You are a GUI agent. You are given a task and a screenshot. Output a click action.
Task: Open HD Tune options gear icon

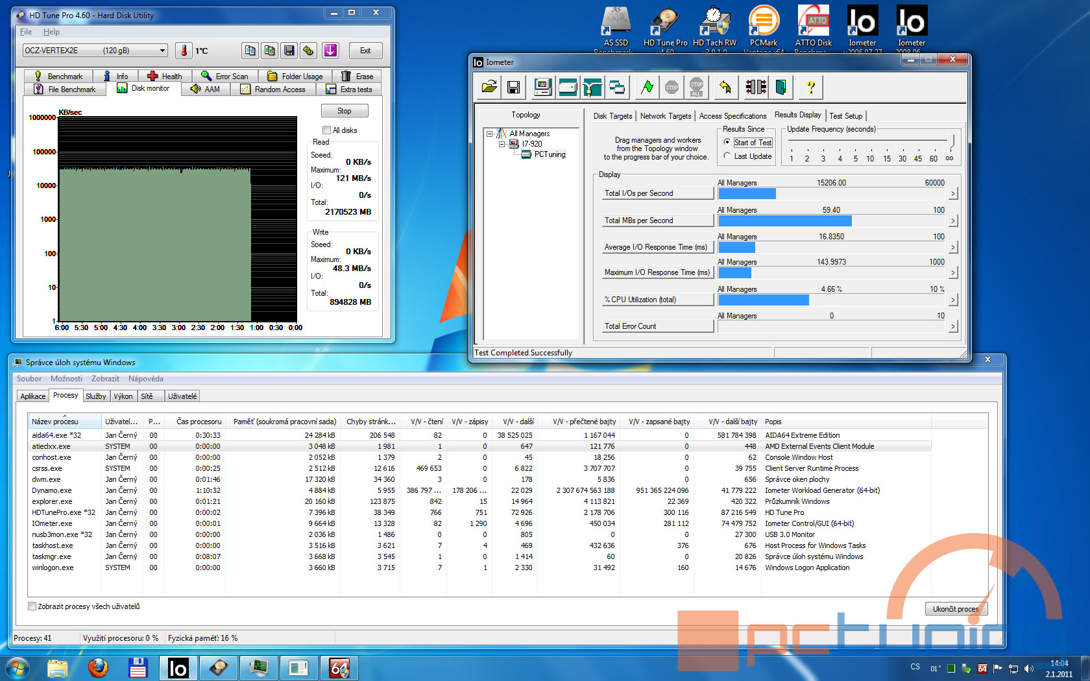[x=309, y=51]
